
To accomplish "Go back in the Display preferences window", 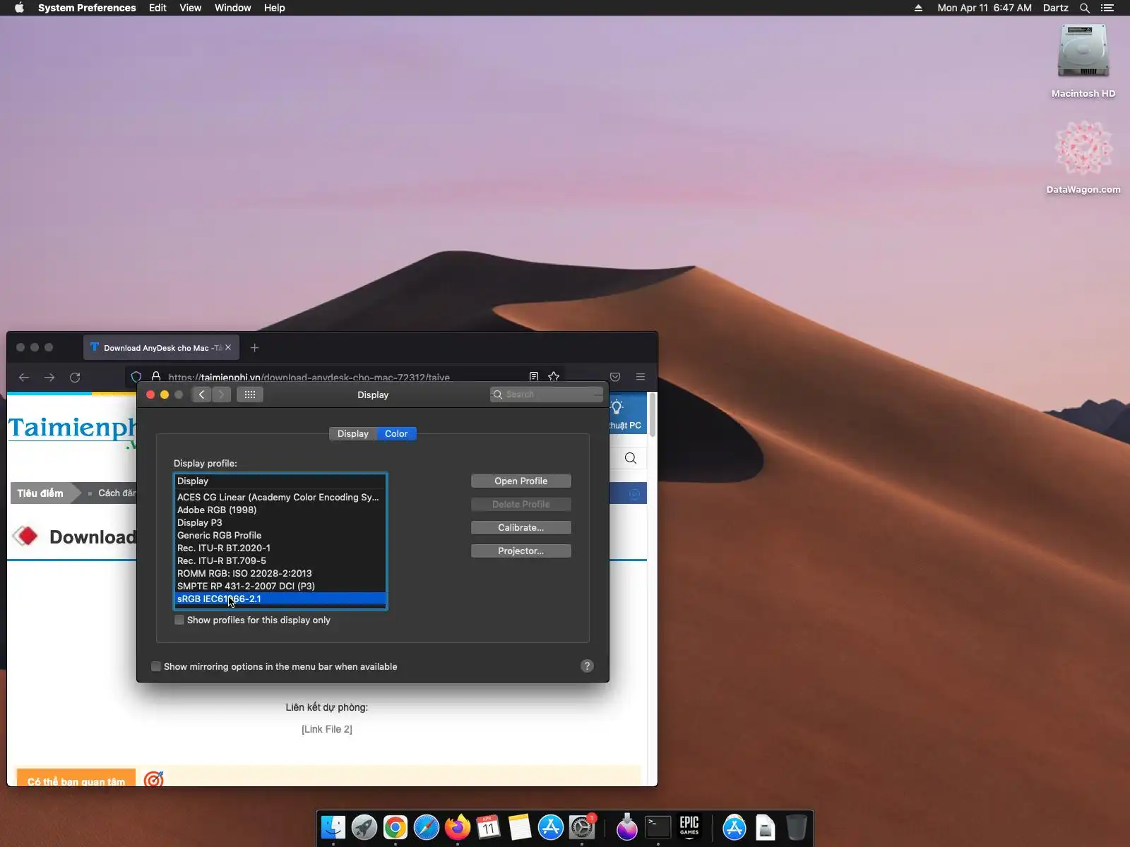I will 201,395.
